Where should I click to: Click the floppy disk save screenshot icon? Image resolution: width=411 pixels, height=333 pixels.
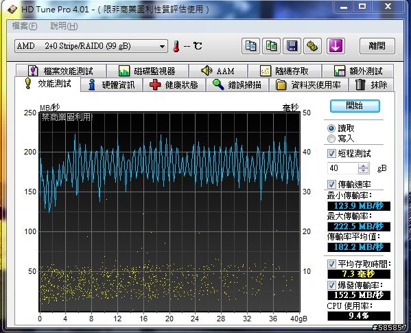[x=292, y=46]
